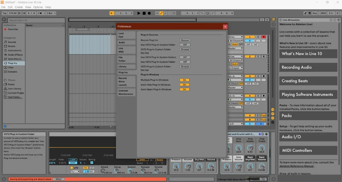This screenshot has height=182, width=342.
Task: Toggle Auto-Hide Plug-In Windows switch
Action: 184,85
